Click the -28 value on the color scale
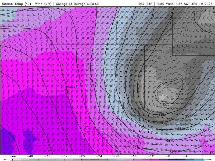This screenshot has width=215, height=161. point(82,156)
